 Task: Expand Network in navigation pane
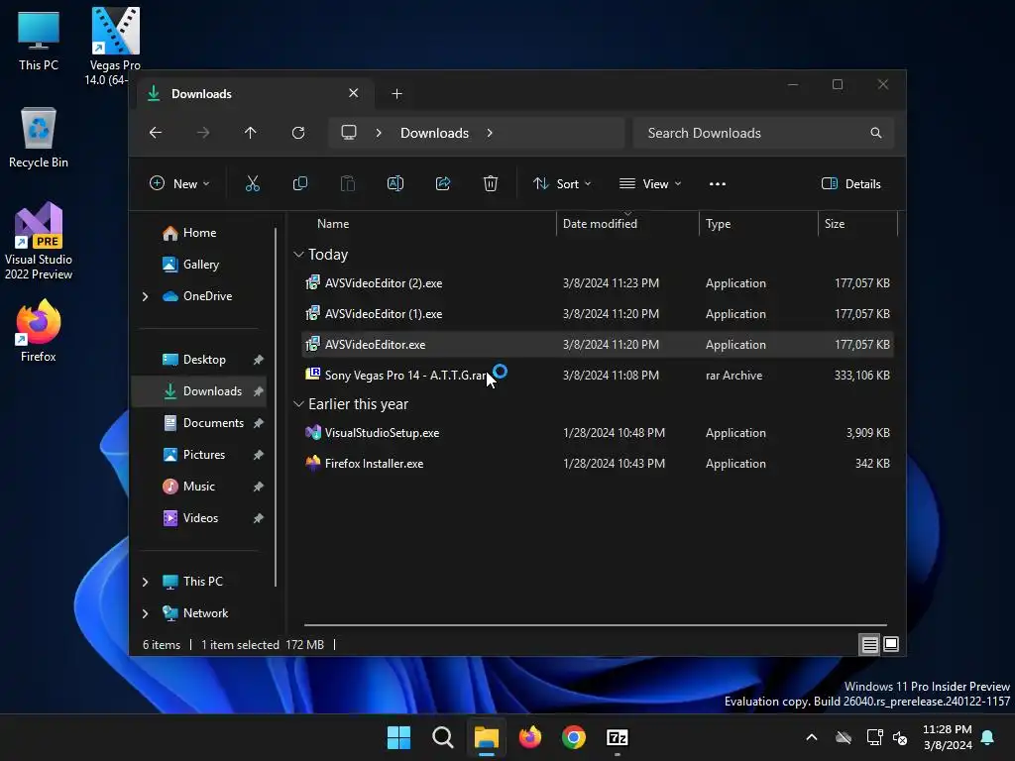point(145,613)
